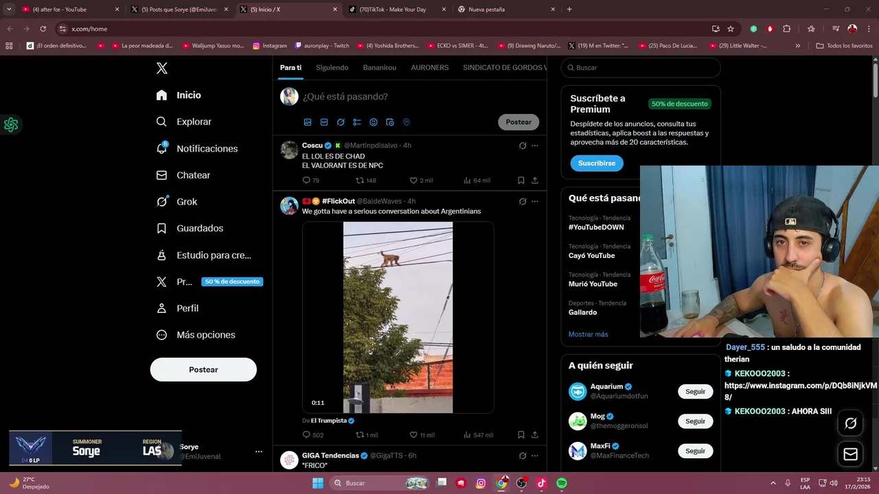Tag a location in the composer
Viewport: 879px width, 494px height.
tap(407, 122)
